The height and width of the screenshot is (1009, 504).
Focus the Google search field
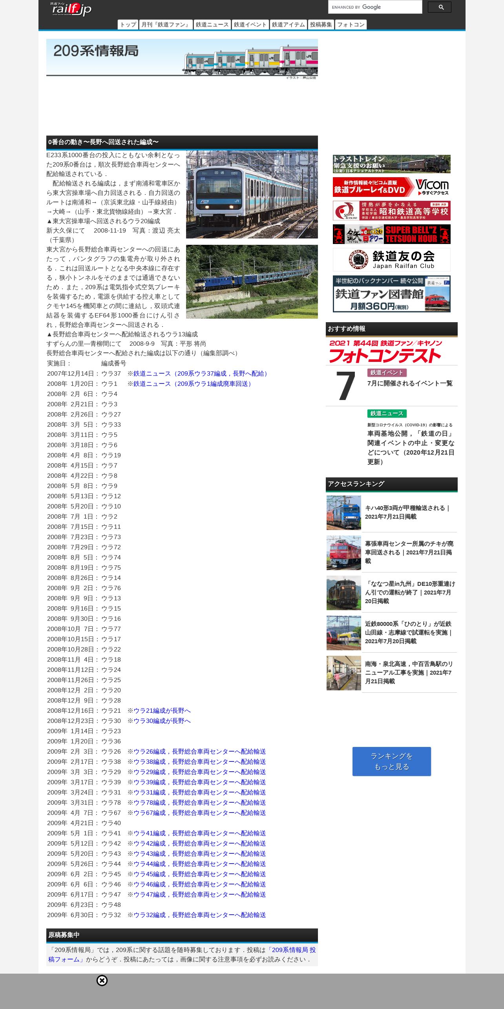click(x=375, y=7)
